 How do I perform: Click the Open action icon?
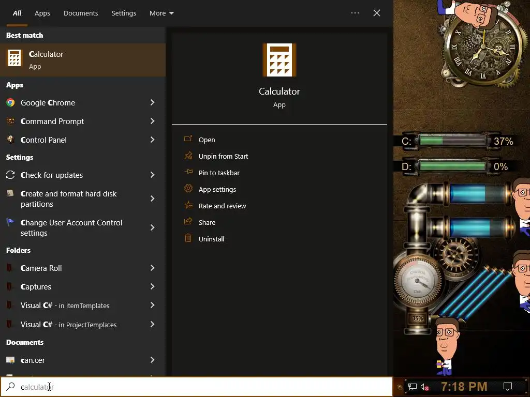click(x=188, y=139)
